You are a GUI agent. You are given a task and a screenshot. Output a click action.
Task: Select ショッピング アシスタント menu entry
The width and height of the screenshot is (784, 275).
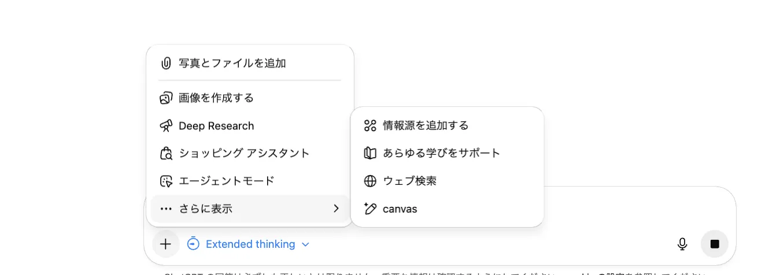[x=244, y=154]
